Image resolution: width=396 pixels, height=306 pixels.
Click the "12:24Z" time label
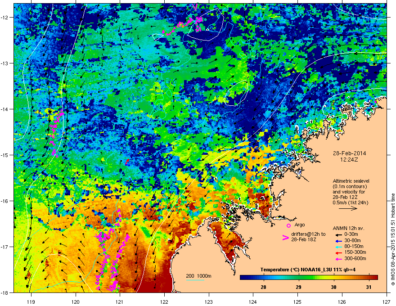(x=349, y=160)
